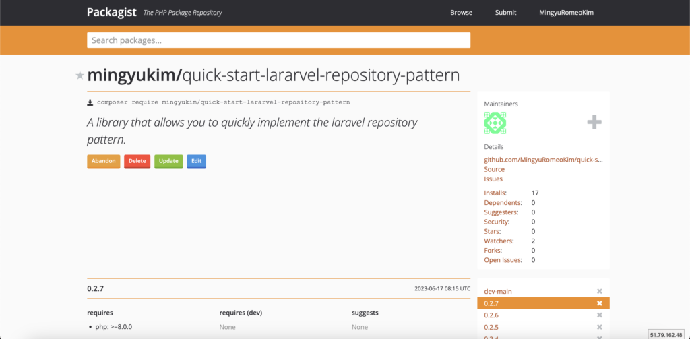Remove version 0.2.6 using its X icon
Viewport: 690px width, 339px height.
(x=599, y=315)
